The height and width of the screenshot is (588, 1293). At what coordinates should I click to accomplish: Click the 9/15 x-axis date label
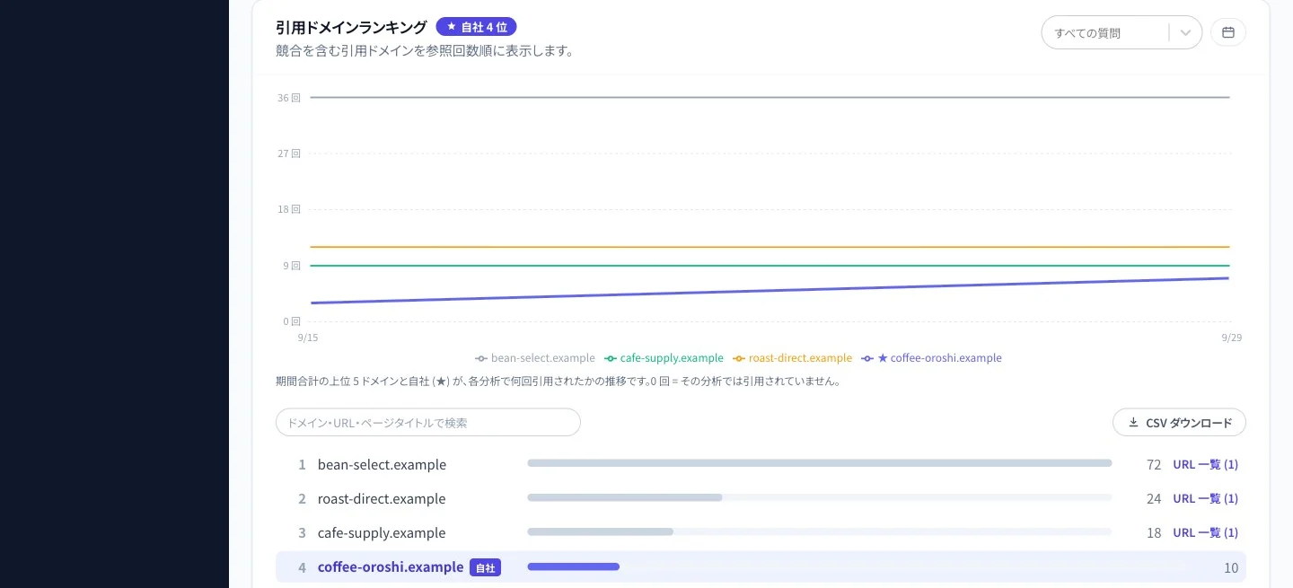coord(308,338)
